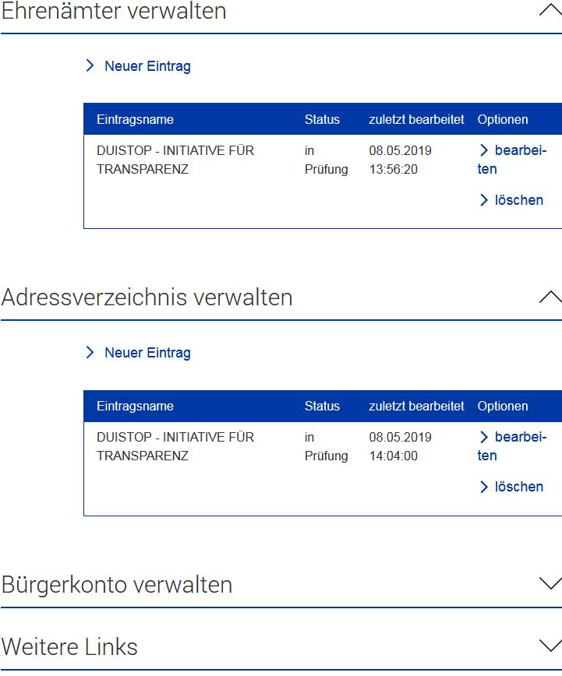Collapse the Ehrenämter verwalten section arrow
562x676 pixels.
550,9
